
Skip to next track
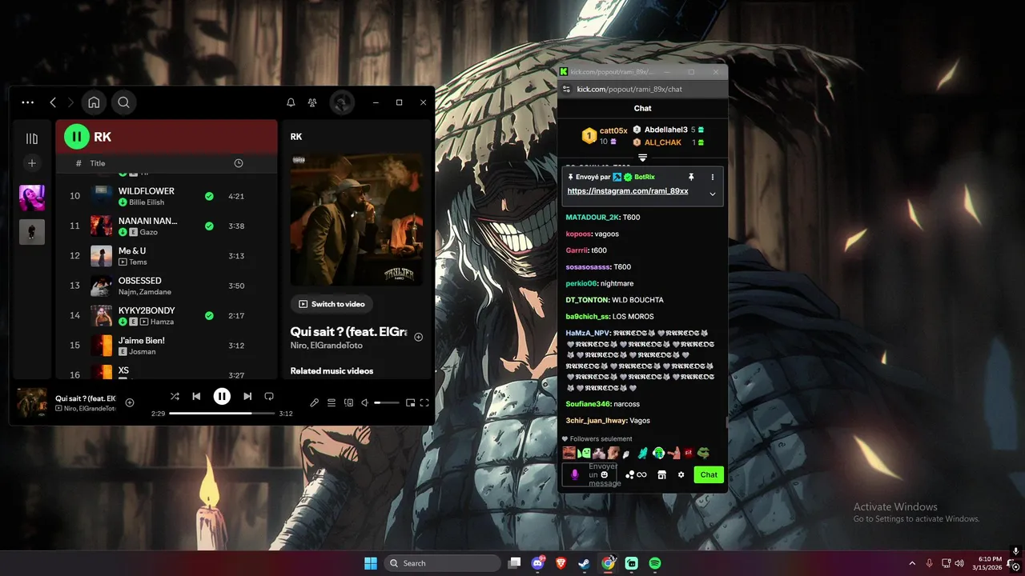247,396
